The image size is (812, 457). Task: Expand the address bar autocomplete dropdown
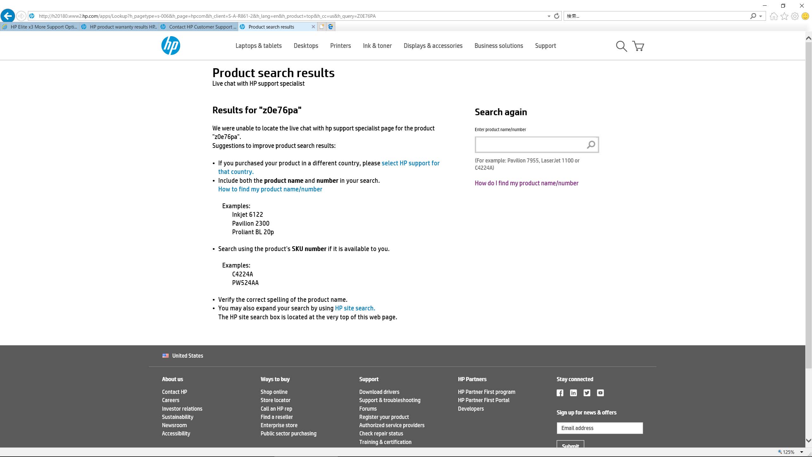[549, 16]
